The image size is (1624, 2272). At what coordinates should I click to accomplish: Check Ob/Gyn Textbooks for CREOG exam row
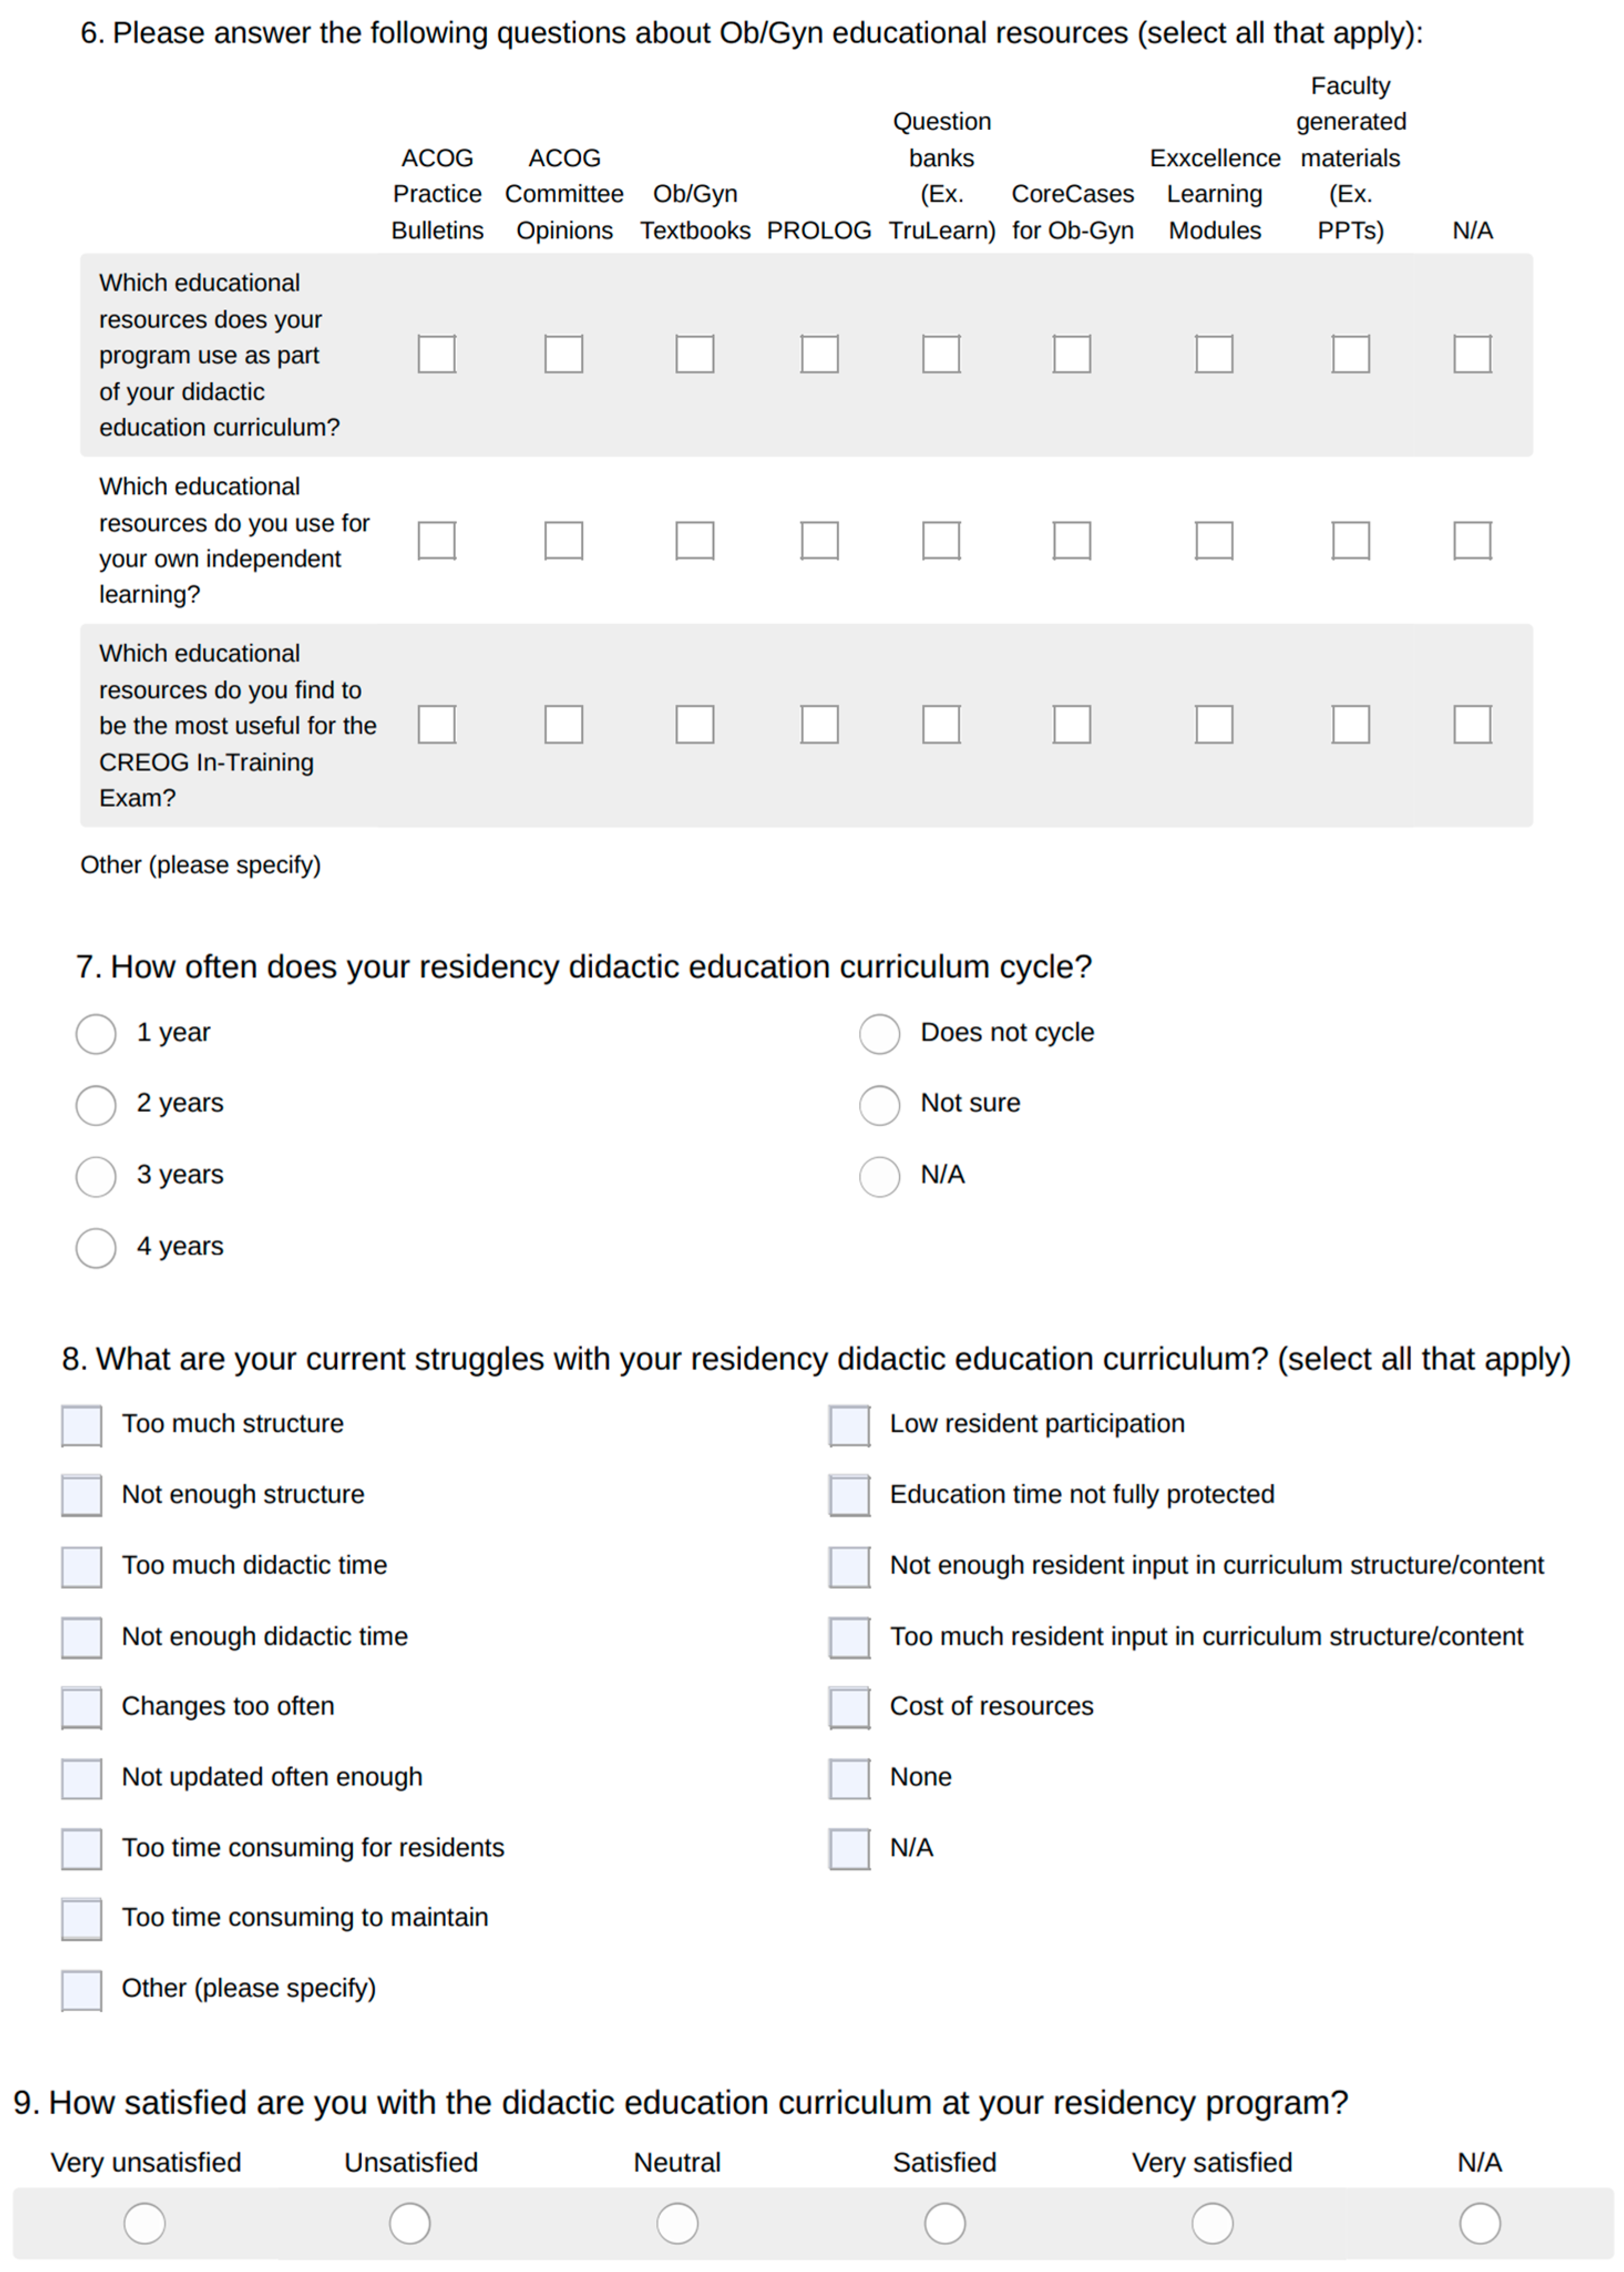pos(694,724)
